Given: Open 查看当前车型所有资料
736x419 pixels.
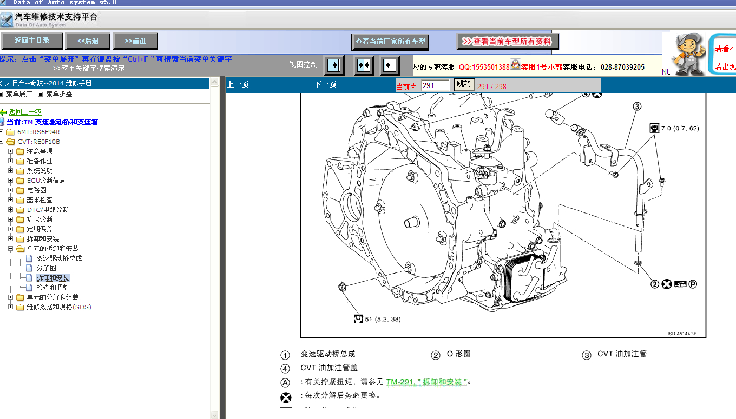Looking at the screenshot, I should 508,42.
